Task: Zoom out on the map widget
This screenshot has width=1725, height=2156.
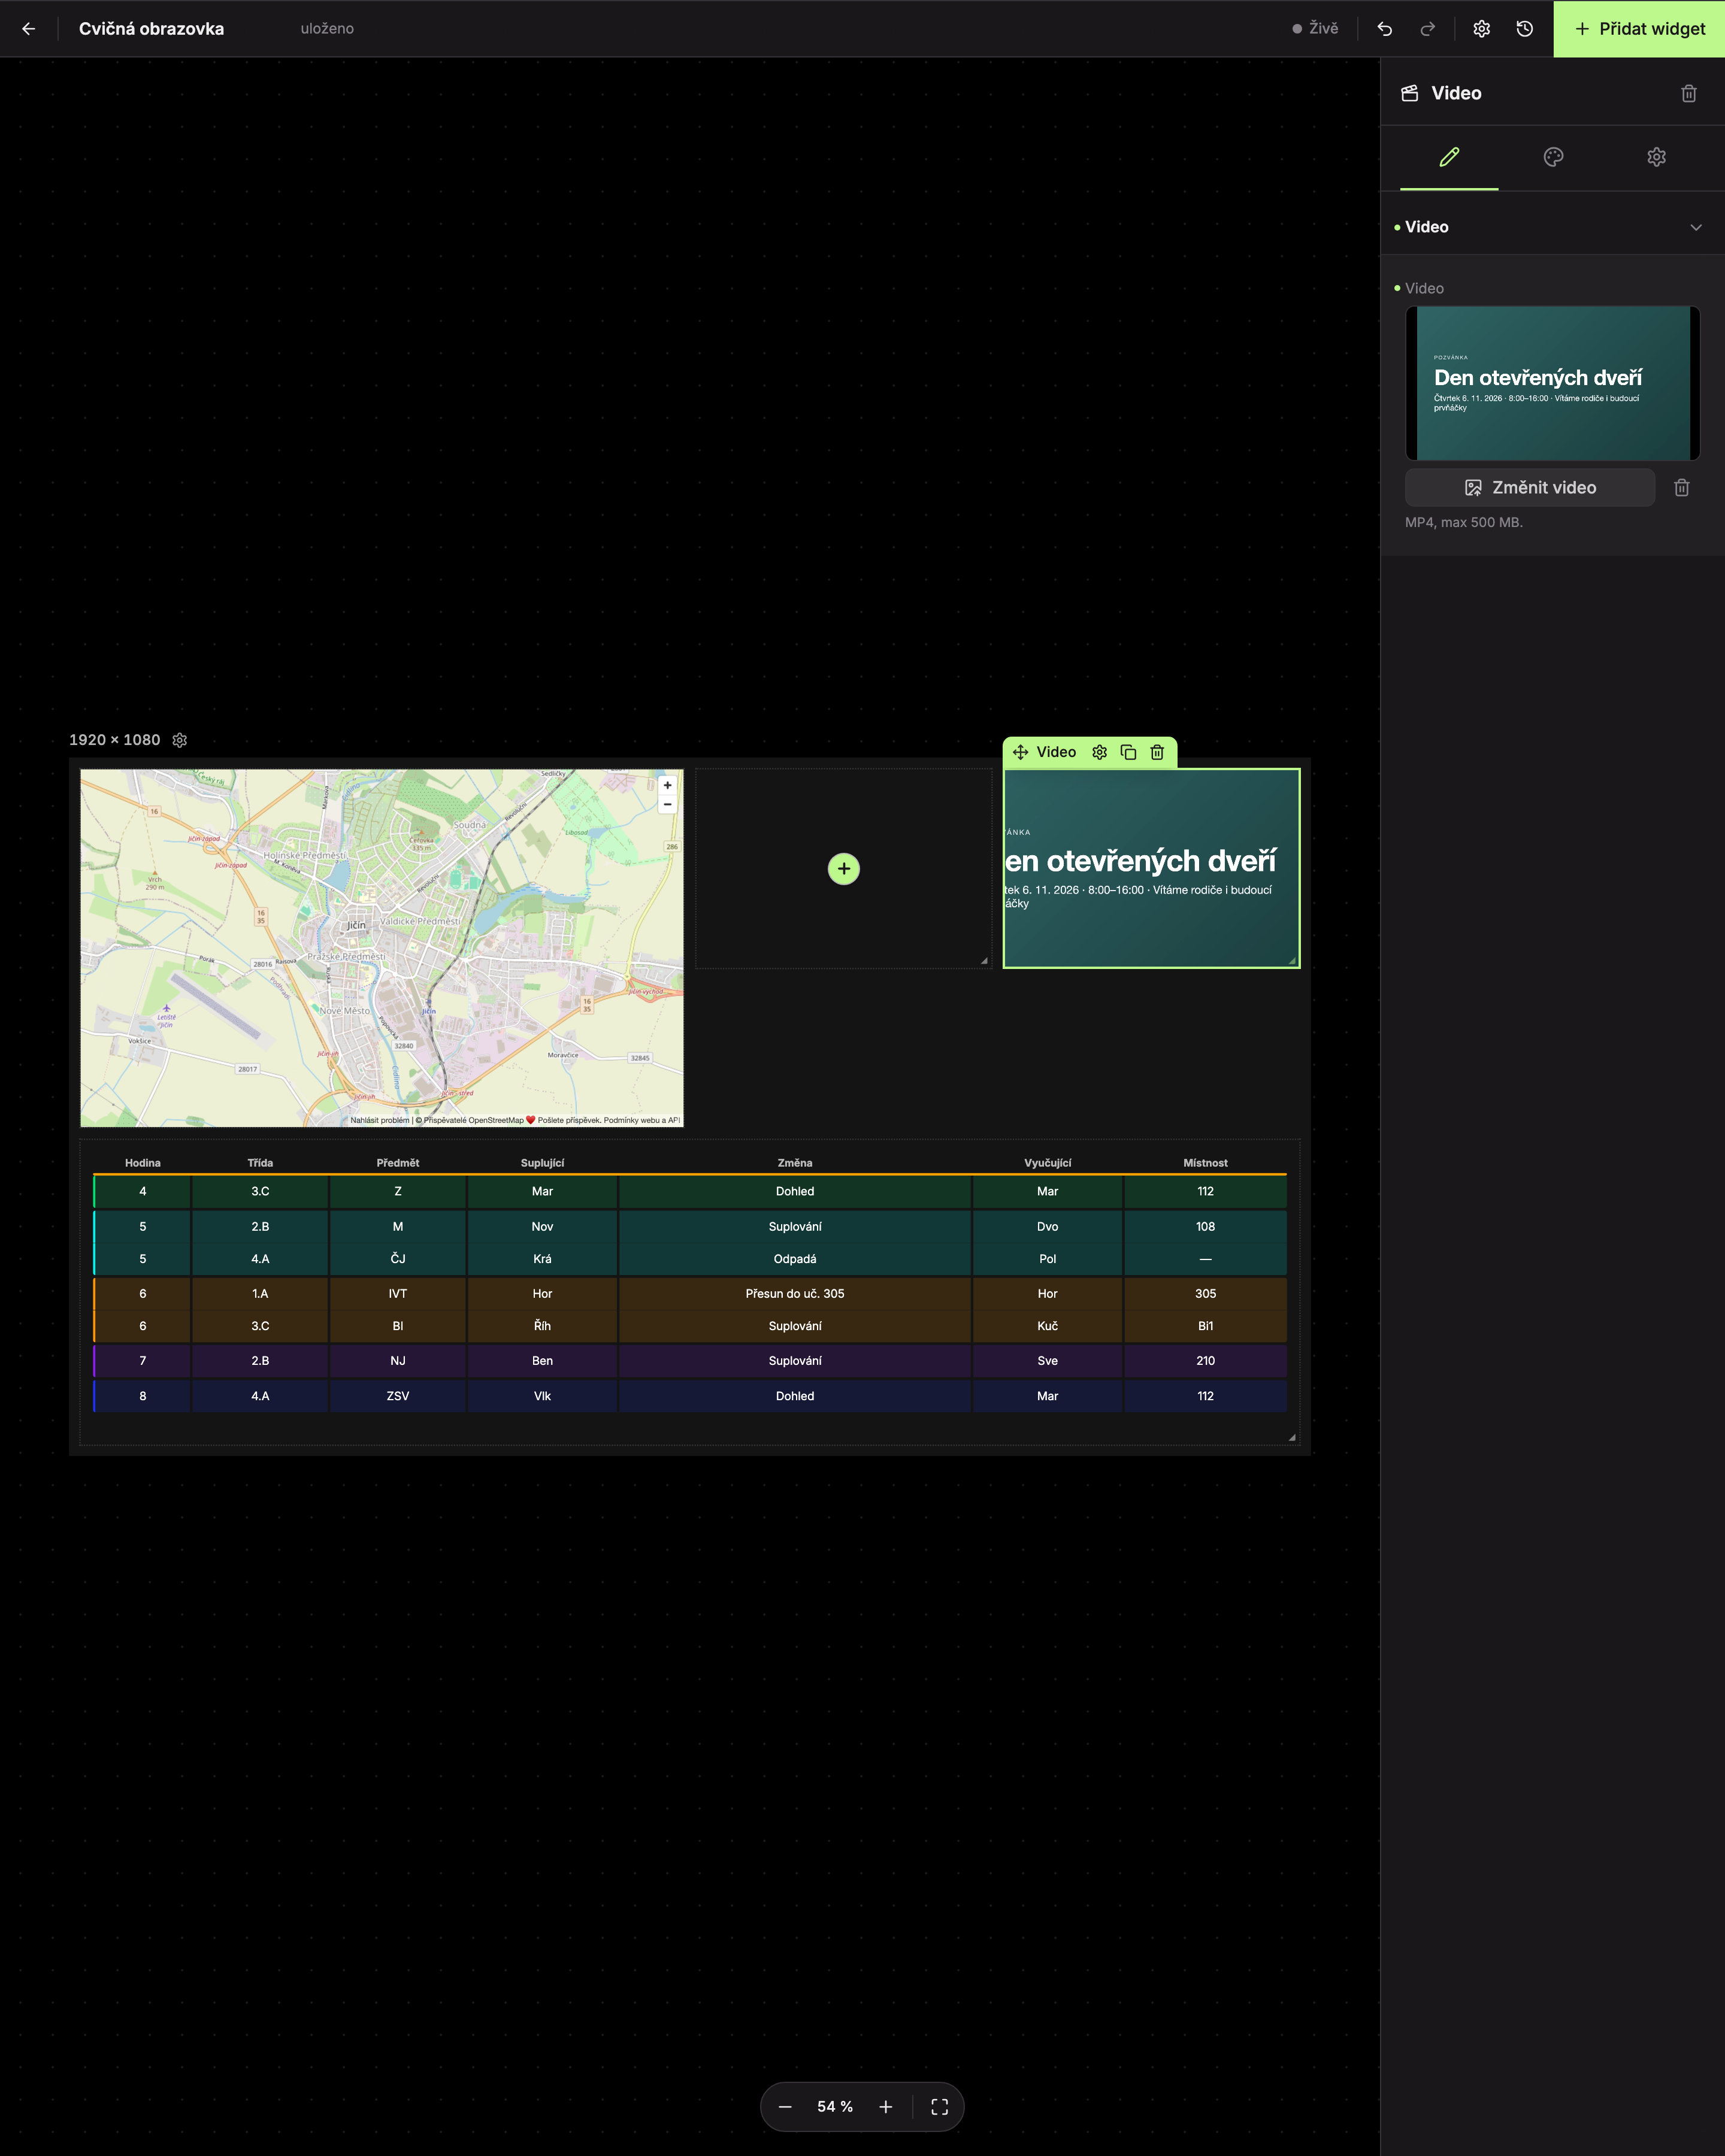Action: tap(667, 804)
